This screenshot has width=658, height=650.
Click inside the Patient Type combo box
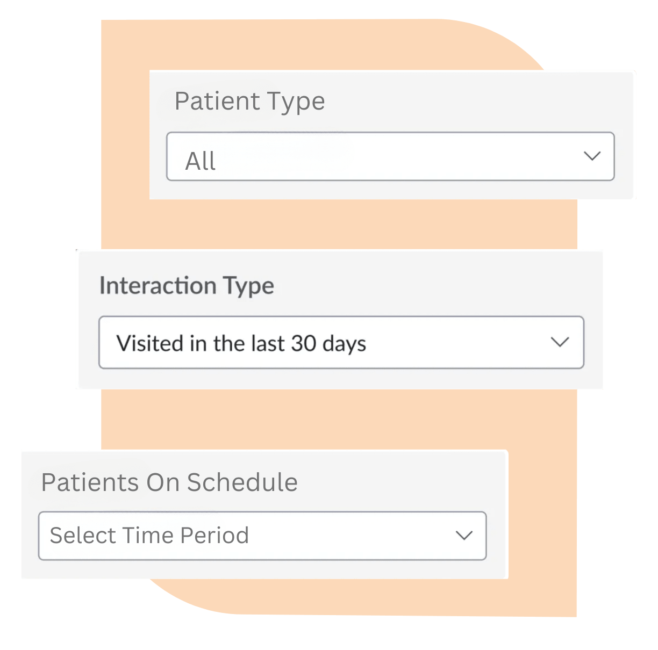376,156
